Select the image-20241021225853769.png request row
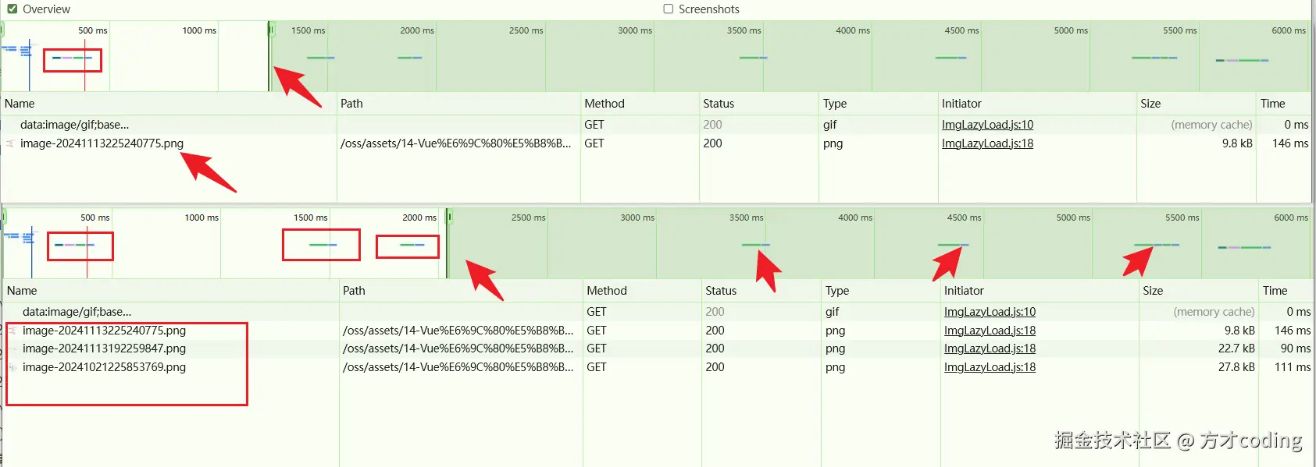 (104, 367)
